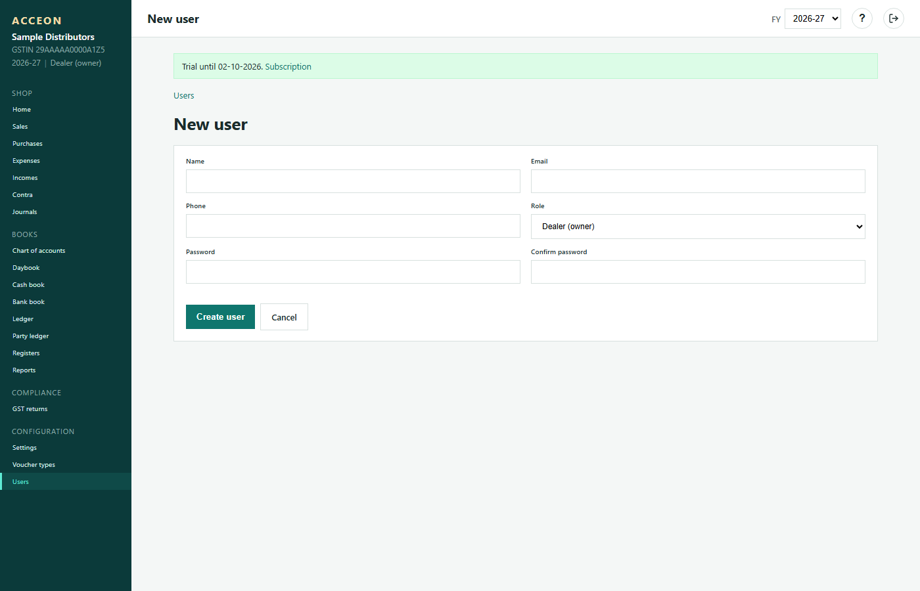Image resolution: width=920 pixels, height=591 pixels.
Task: Click into the Password field
Action: pos(353,272)
